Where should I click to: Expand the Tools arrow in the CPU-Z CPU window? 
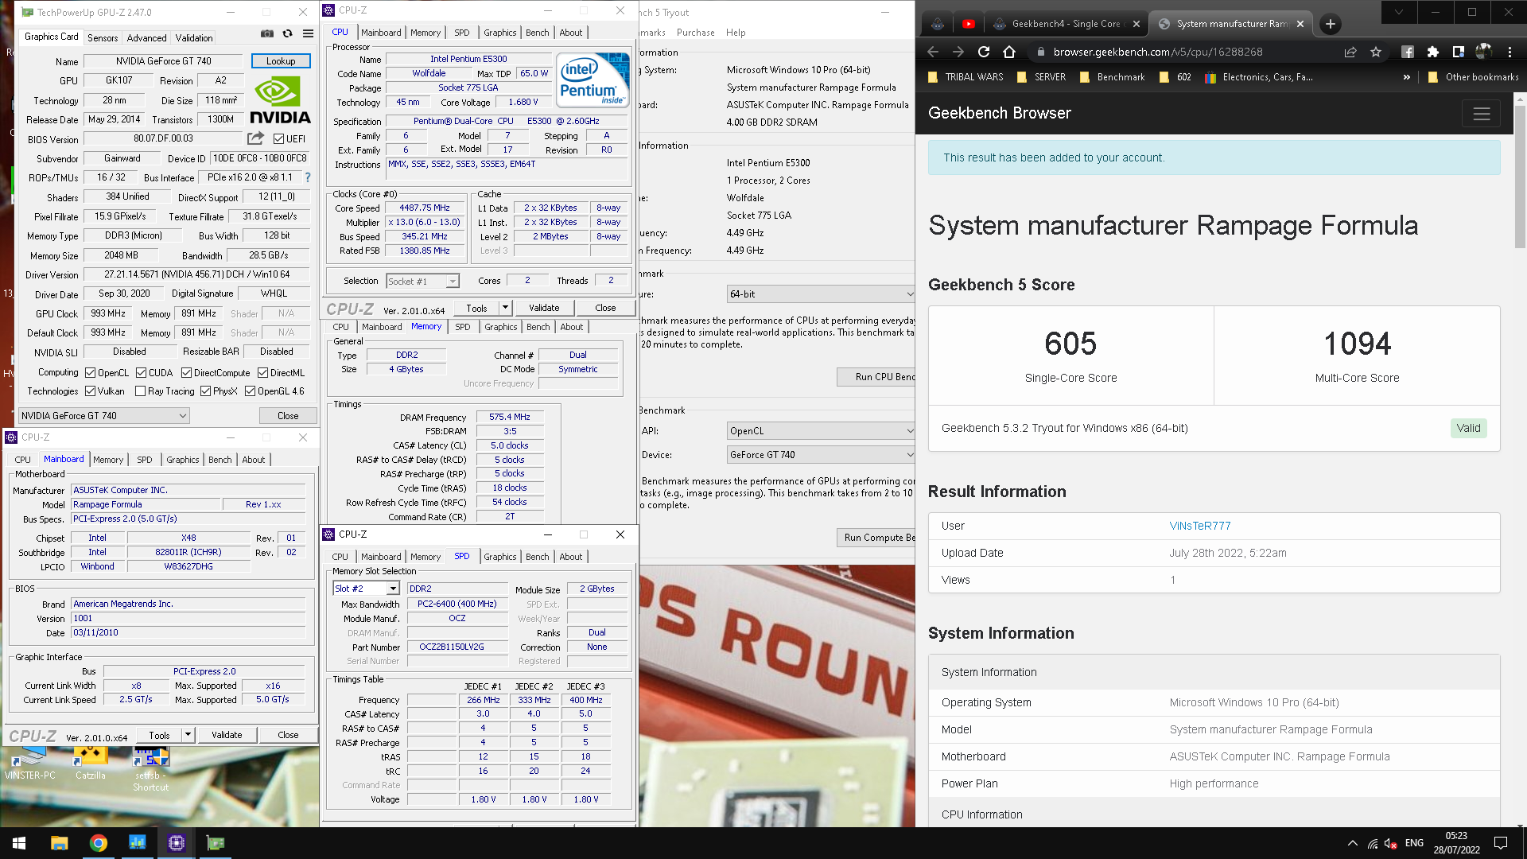click(x=505, y=308)
